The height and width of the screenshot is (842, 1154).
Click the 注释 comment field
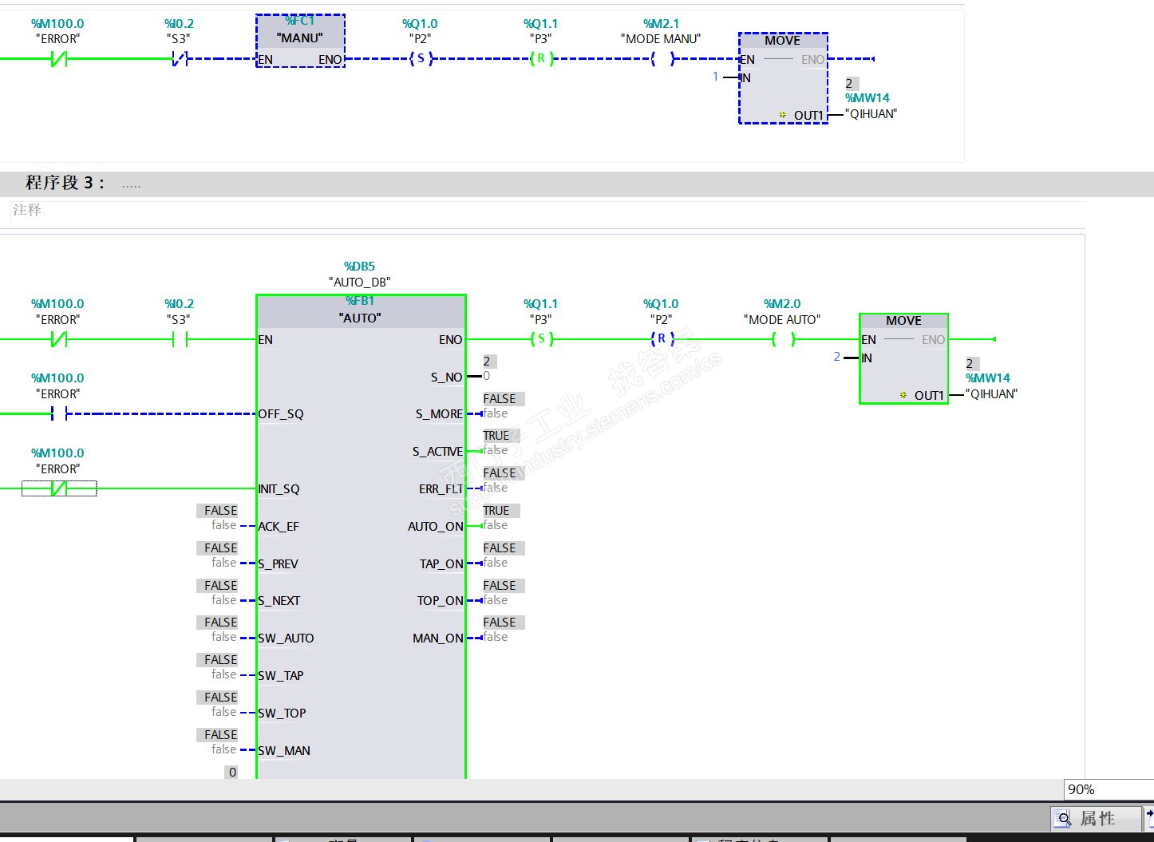coord(547,211)
